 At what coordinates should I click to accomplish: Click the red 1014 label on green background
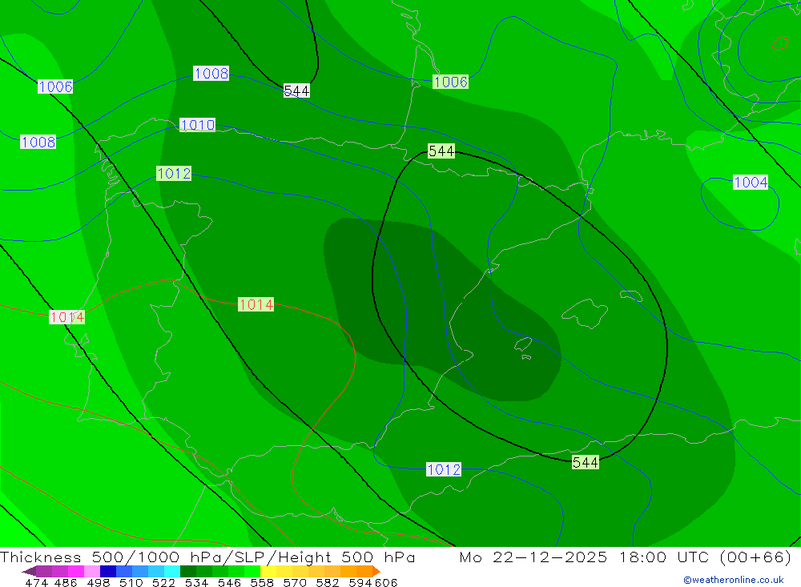[256, 304]
